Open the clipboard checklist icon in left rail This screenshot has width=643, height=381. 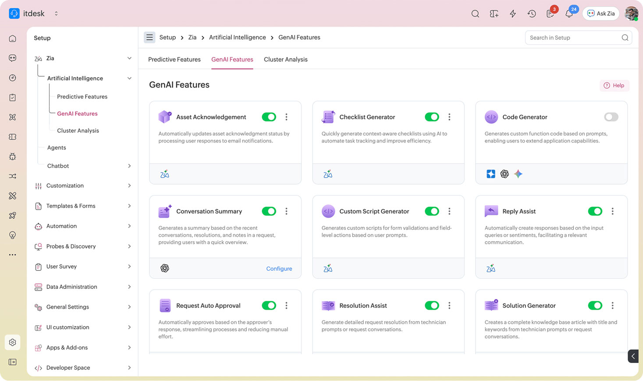click(12, 97)
